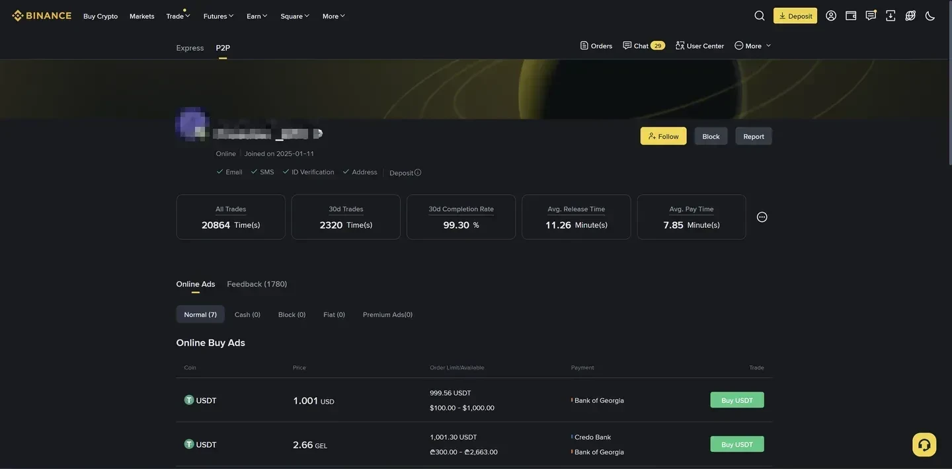Select Block (0) ads filter
The width and height of the screenshot is (952, 469).
pos(292,314)
